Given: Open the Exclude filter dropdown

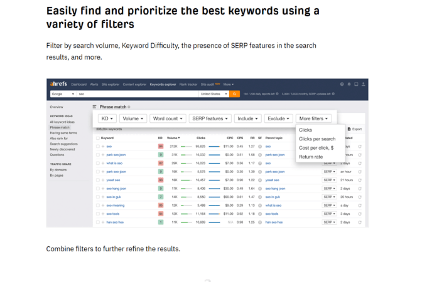Looking at the screenshot, I should tap(278, 118).
